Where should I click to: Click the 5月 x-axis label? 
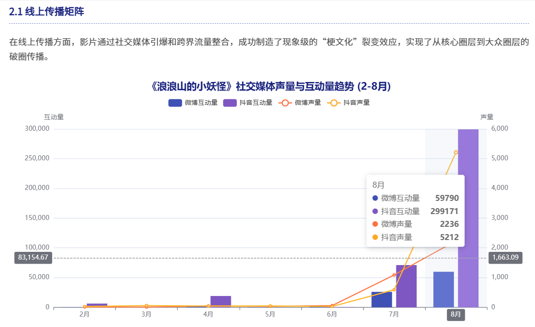click(270, 314)
